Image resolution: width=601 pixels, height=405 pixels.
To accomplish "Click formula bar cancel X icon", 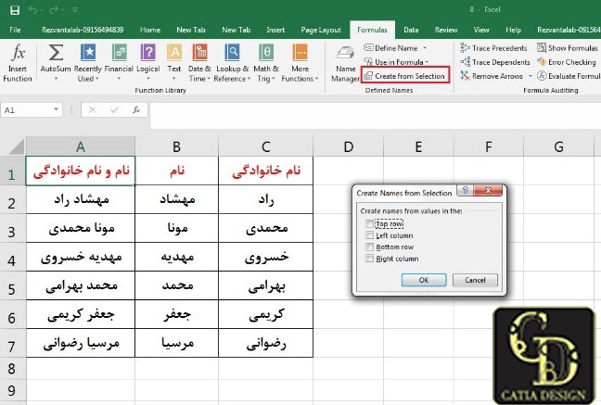I will (x=93, y=110).
